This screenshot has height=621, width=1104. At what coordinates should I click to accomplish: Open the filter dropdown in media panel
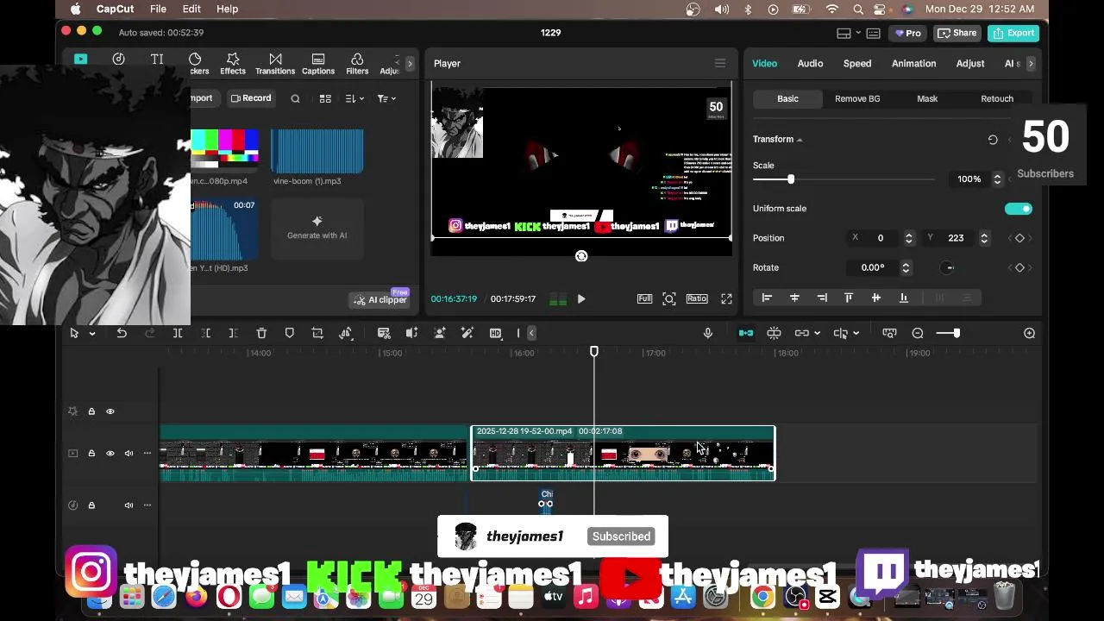pos(386,98)
